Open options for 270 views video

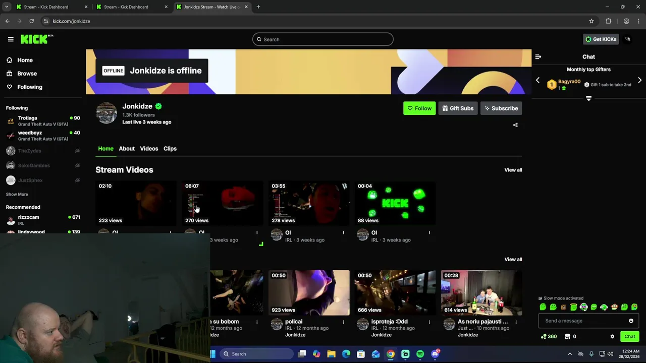pos(257,233)
